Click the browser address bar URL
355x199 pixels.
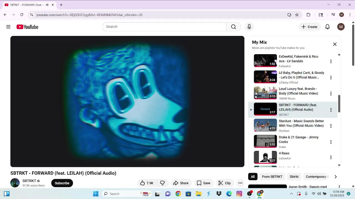(89, 15)
